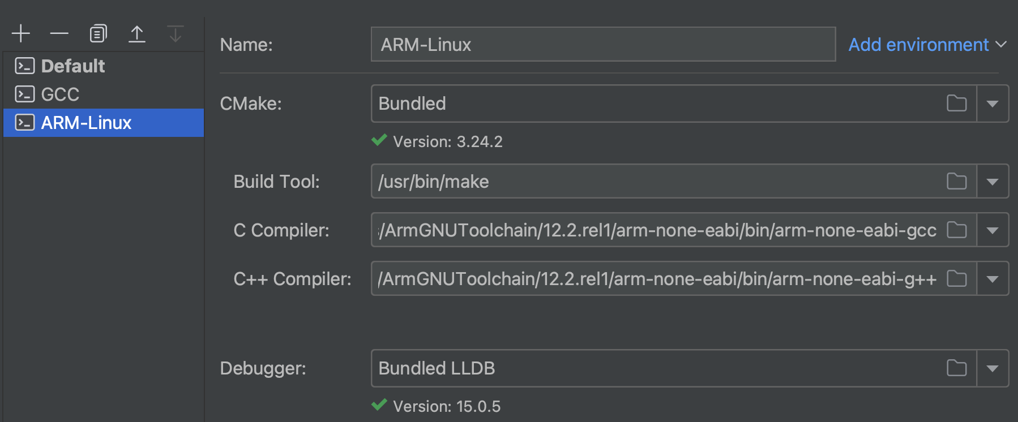Click the plus icon to add toolchain
This screenshot has height=422, width=1018.
point(21,33)
